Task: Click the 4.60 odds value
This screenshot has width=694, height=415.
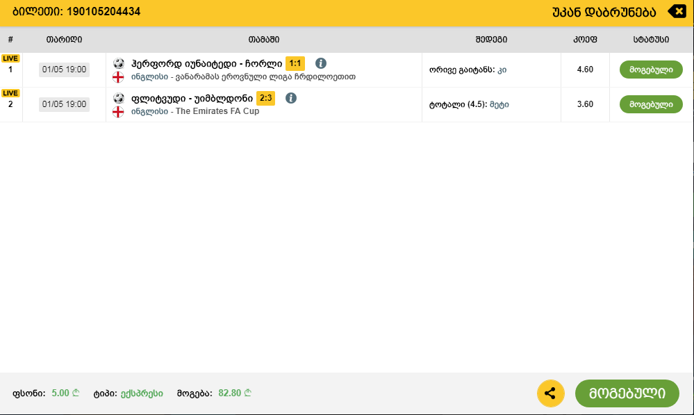Action: (x=585, y=70)
